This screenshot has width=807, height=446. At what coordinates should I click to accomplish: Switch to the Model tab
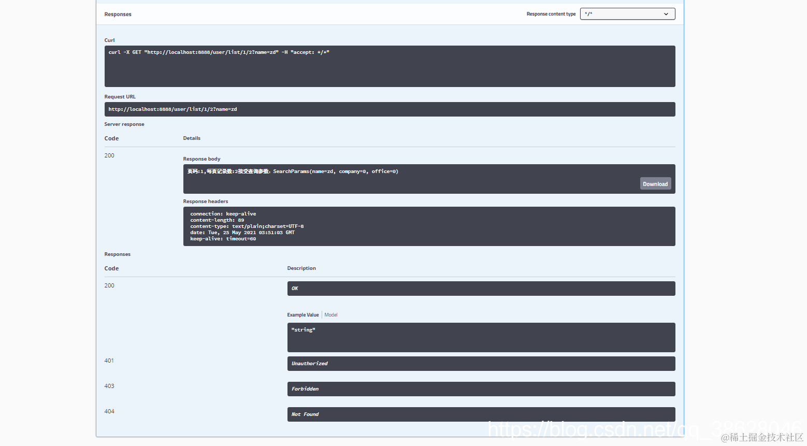coord(331,315)
